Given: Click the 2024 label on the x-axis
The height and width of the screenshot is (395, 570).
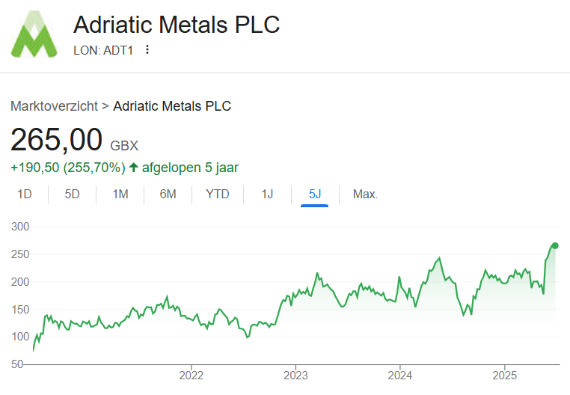Looking at the screenshot, I should tap(400, 375).
